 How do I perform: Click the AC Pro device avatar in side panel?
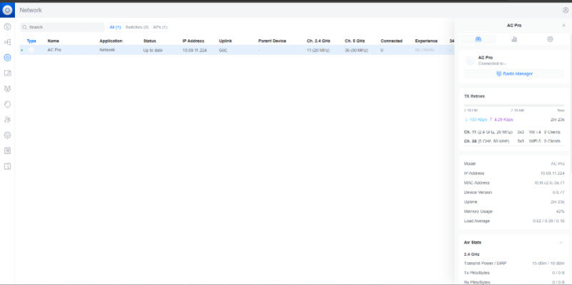pyautogui.click(x=470, y=61)
